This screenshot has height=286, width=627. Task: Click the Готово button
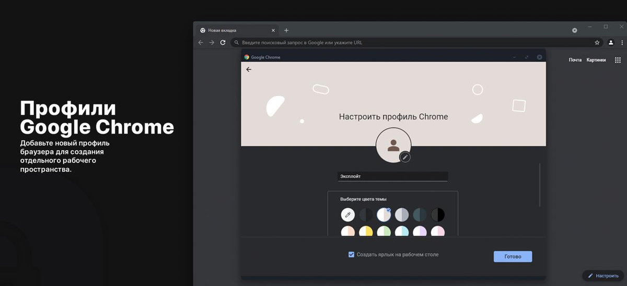pos(513,256)
